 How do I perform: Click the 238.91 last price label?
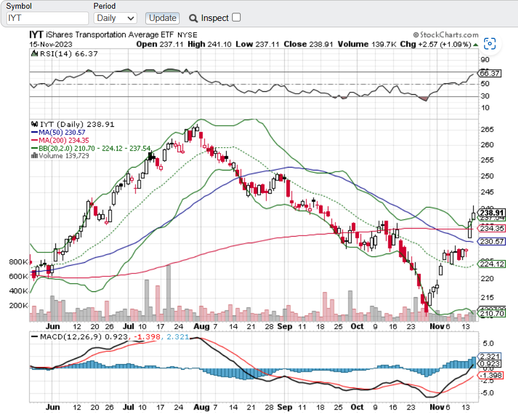[x=491, y=213]
